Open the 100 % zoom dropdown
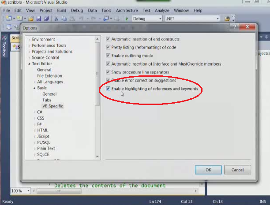Viewport: 270px width, 205px height. [28, 191]
